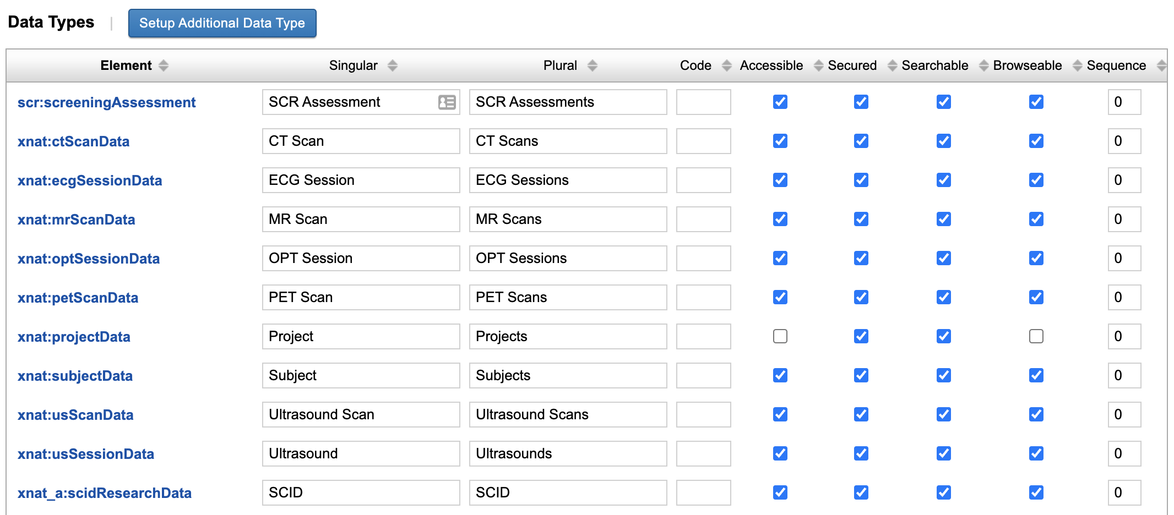This screenshot has height=515, width=1174.
Task: Click the Browseable column header
Action: [x=1028, y=65]
